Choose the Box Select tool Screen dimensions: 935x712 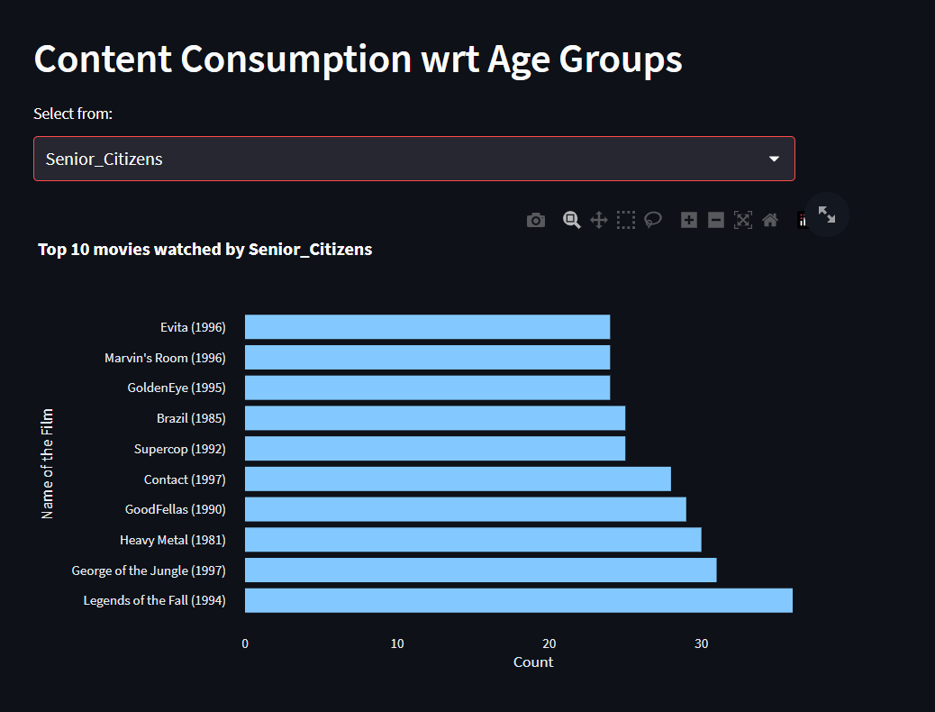[x=625, y=220]
